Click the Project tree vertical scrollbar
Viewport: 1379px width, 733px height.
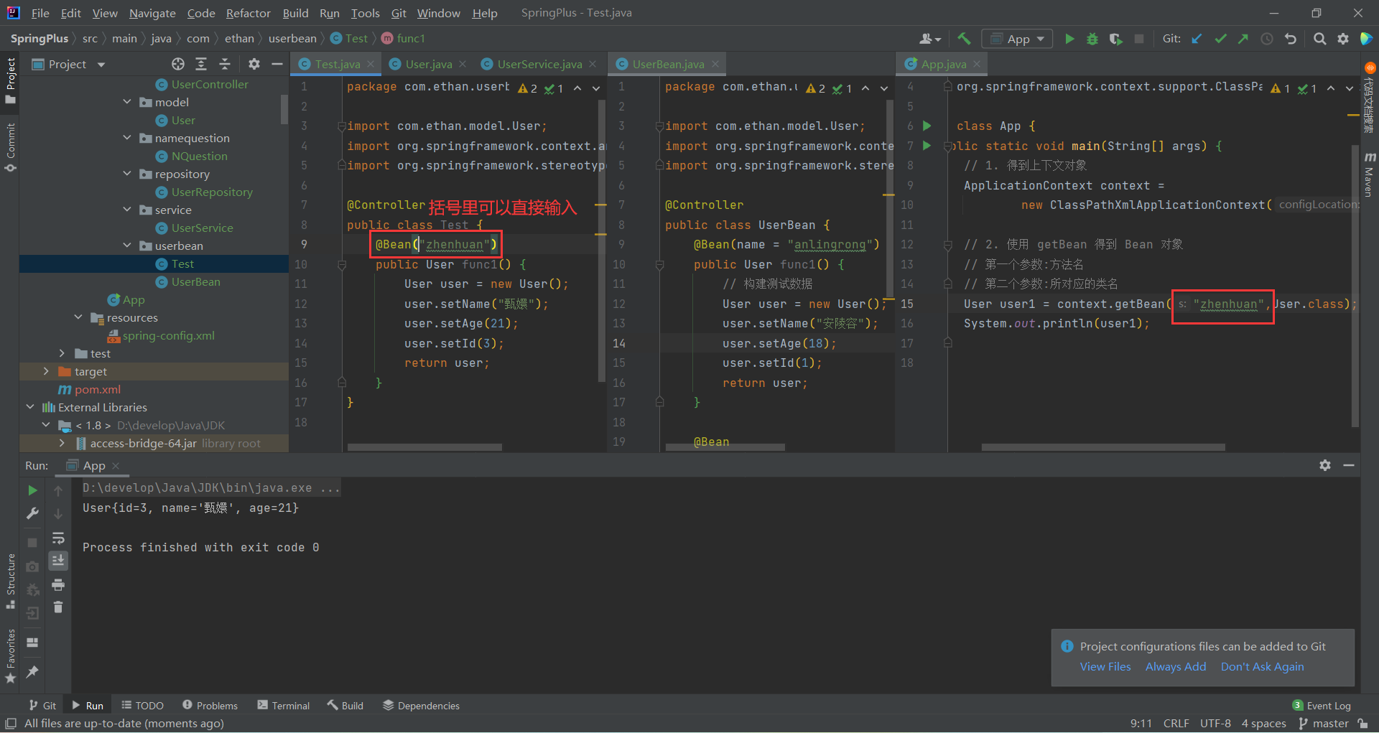point(284,109)
